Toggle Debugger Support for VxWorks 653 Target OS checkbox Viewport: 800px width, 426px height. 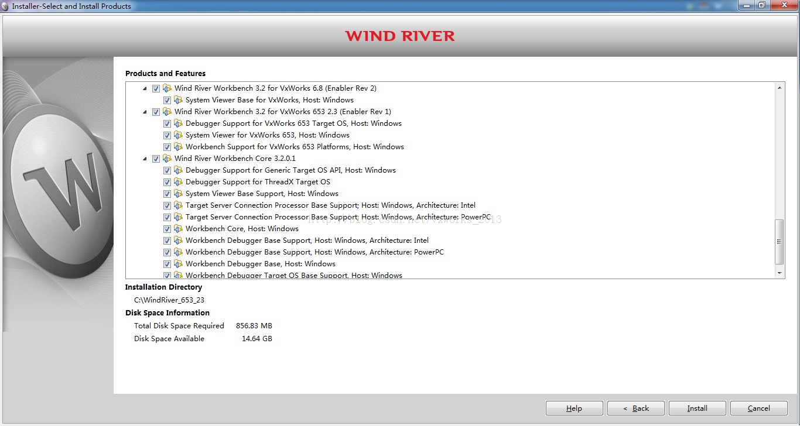coord(167,123)
